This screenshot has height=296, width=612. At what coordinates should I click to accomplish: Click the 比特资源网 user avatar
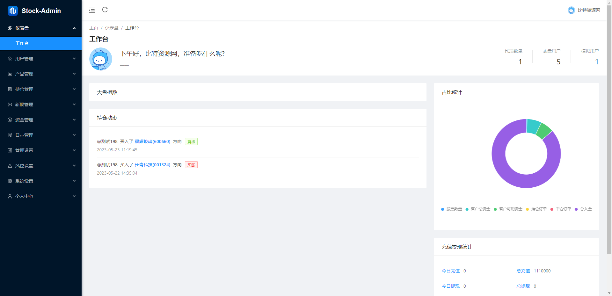(x=571, y=10)
